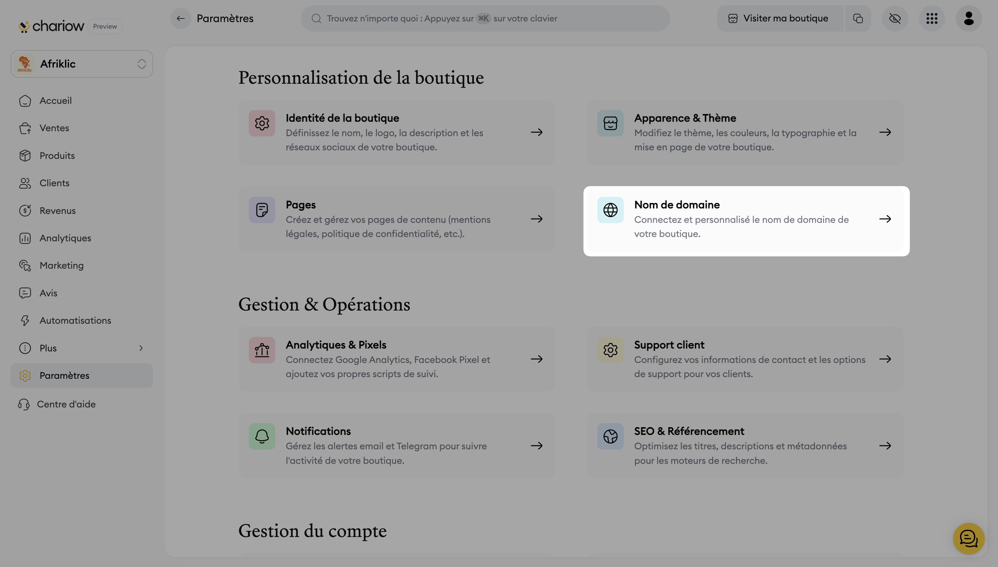The width and height of the screenshot is (998, 567).
Task: Open the Afriklic store switcher dropdown
Action: tap(82, 64)
